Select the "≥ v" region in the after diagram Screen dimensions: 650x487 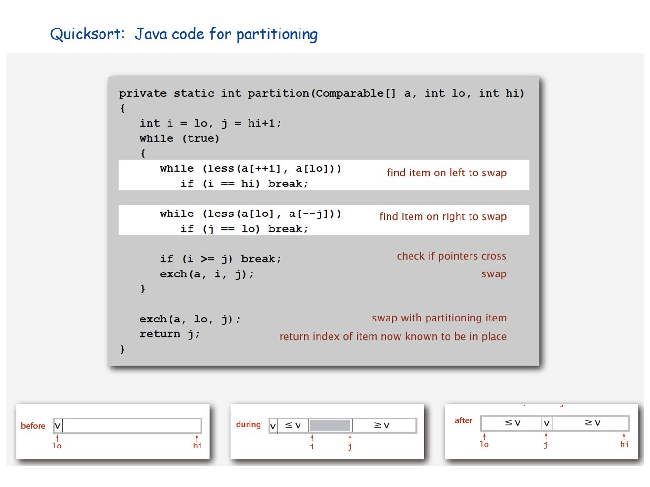tap(590, 423)
